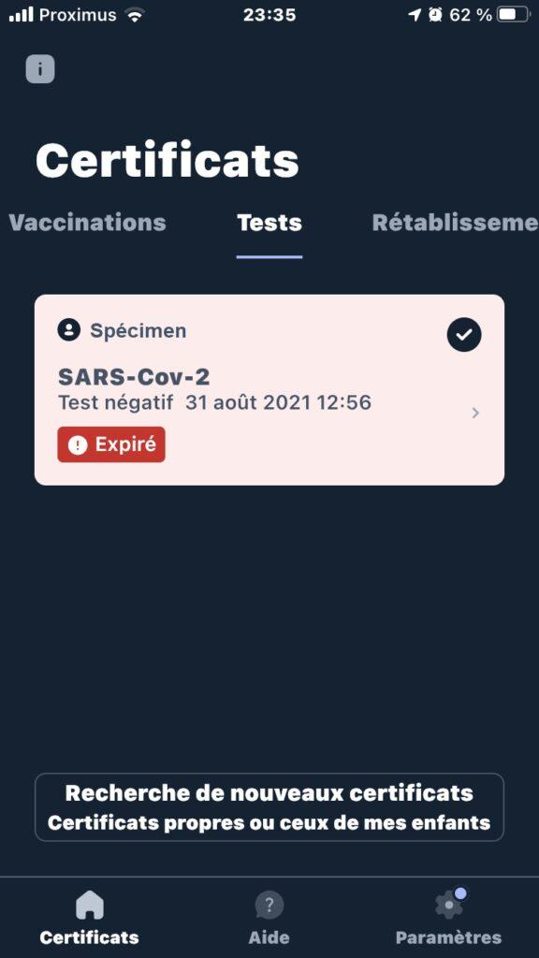Image resolution: width=539 pixels, height=958 pixels.
Task: Tap the Wi-Fi status icon
Action: [135, 15]
